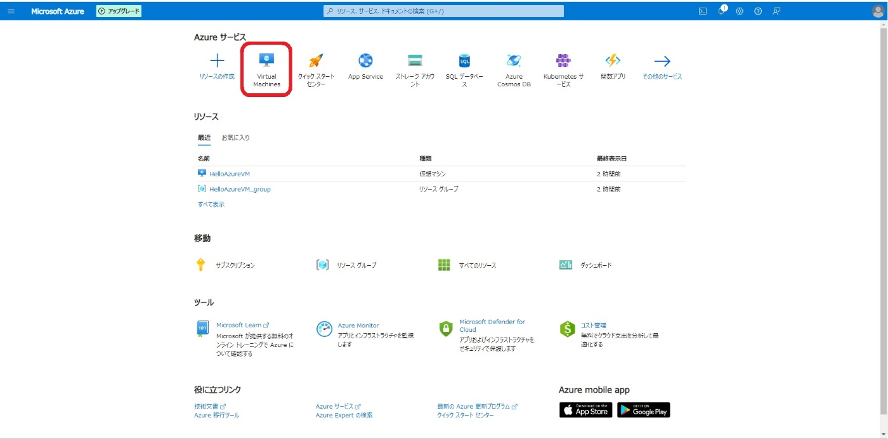Open Azure Expert の検索 link
The image size is (888, 439).
[344, 415]
